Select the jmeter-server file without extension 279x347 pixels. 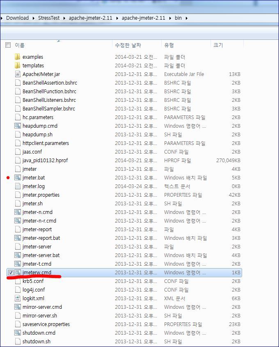click(37, 247)
